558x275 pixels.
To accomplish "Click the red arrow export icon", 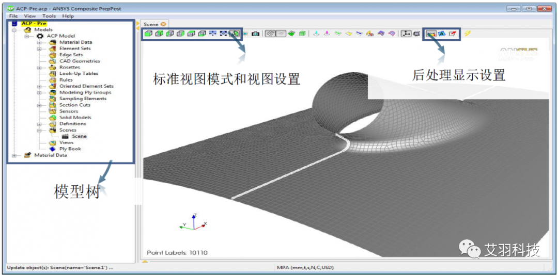I will 452,34.
